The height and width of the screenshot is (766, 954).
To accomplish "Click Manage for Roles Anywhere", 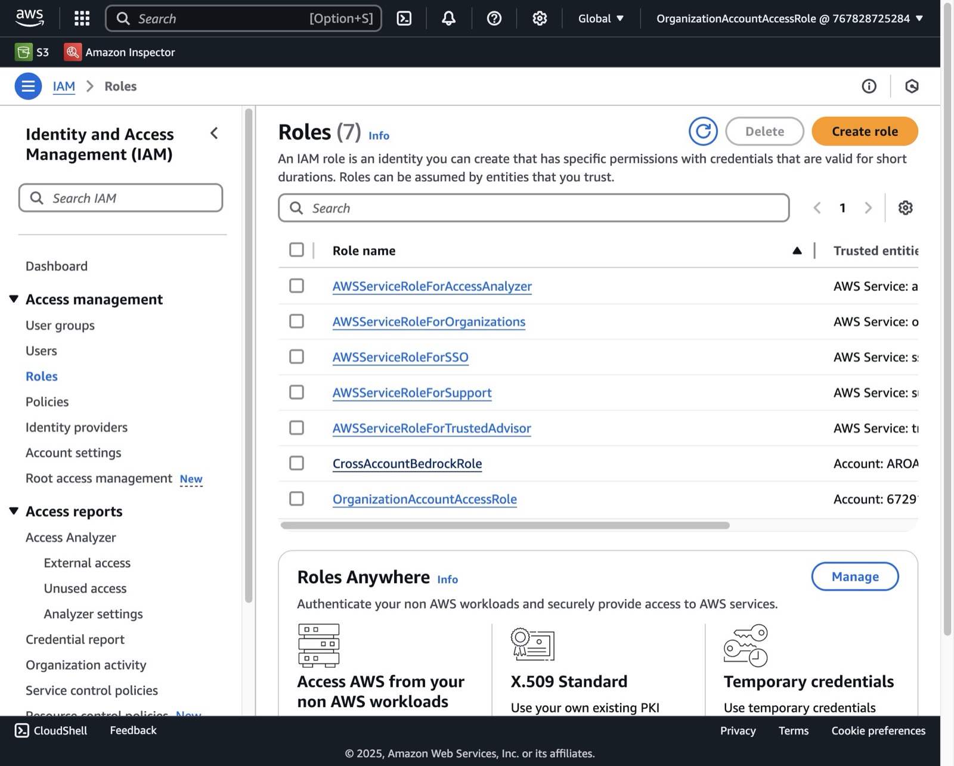I will click(855, 576).
